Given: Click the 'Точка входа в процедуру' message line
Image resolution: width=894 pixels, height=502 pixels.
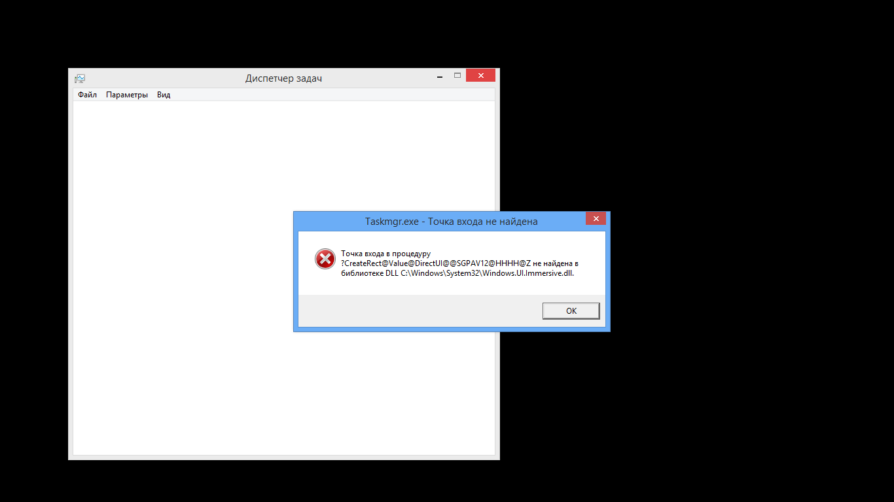Looking at the screenshot, I should (x=386, y=254).
